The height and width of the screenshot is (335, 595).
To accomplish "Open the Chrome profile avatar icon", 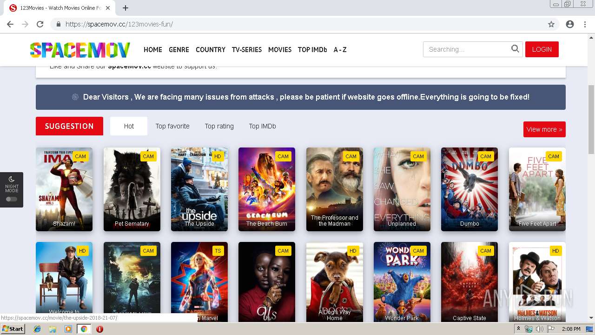I will click(570, 24).
